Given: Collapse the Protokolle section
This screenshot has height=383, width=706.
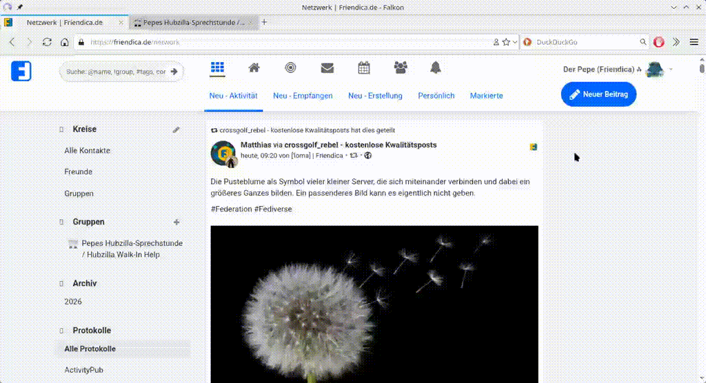Looking at the screenshot, I should pos(61,331).
